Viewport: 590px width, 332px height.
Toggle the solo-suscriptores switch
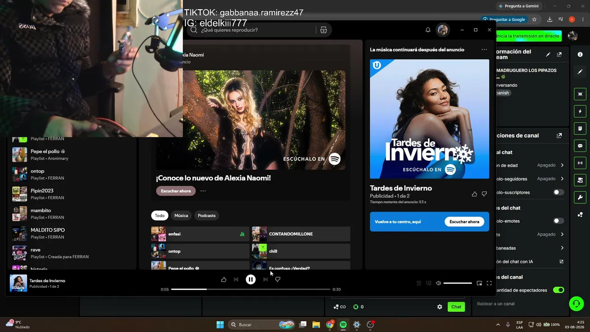(x=558, y=192)
